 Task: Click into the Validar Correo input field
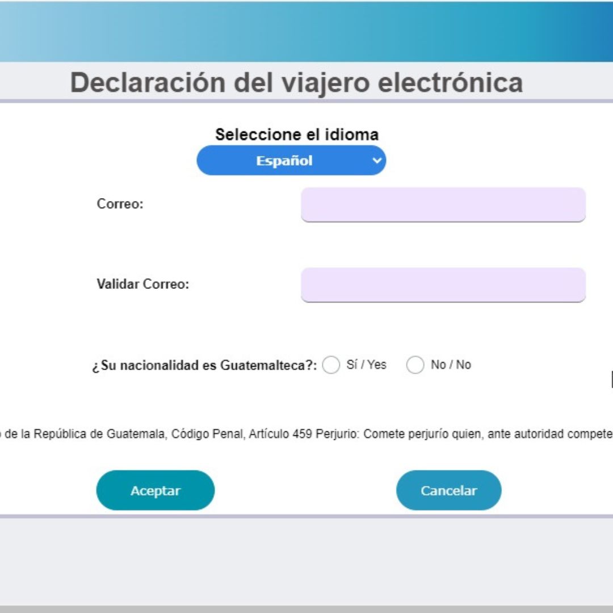(x=443, y=284)
